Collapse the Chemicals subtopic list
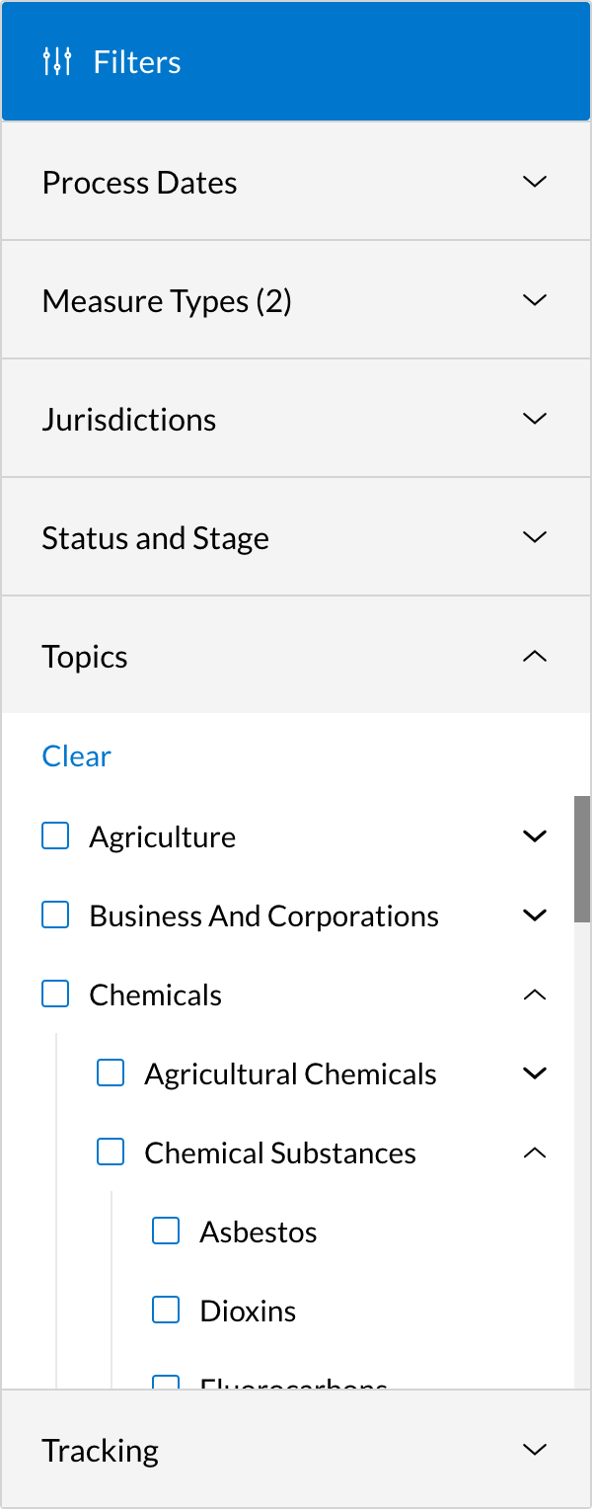 tap(534, 994)
